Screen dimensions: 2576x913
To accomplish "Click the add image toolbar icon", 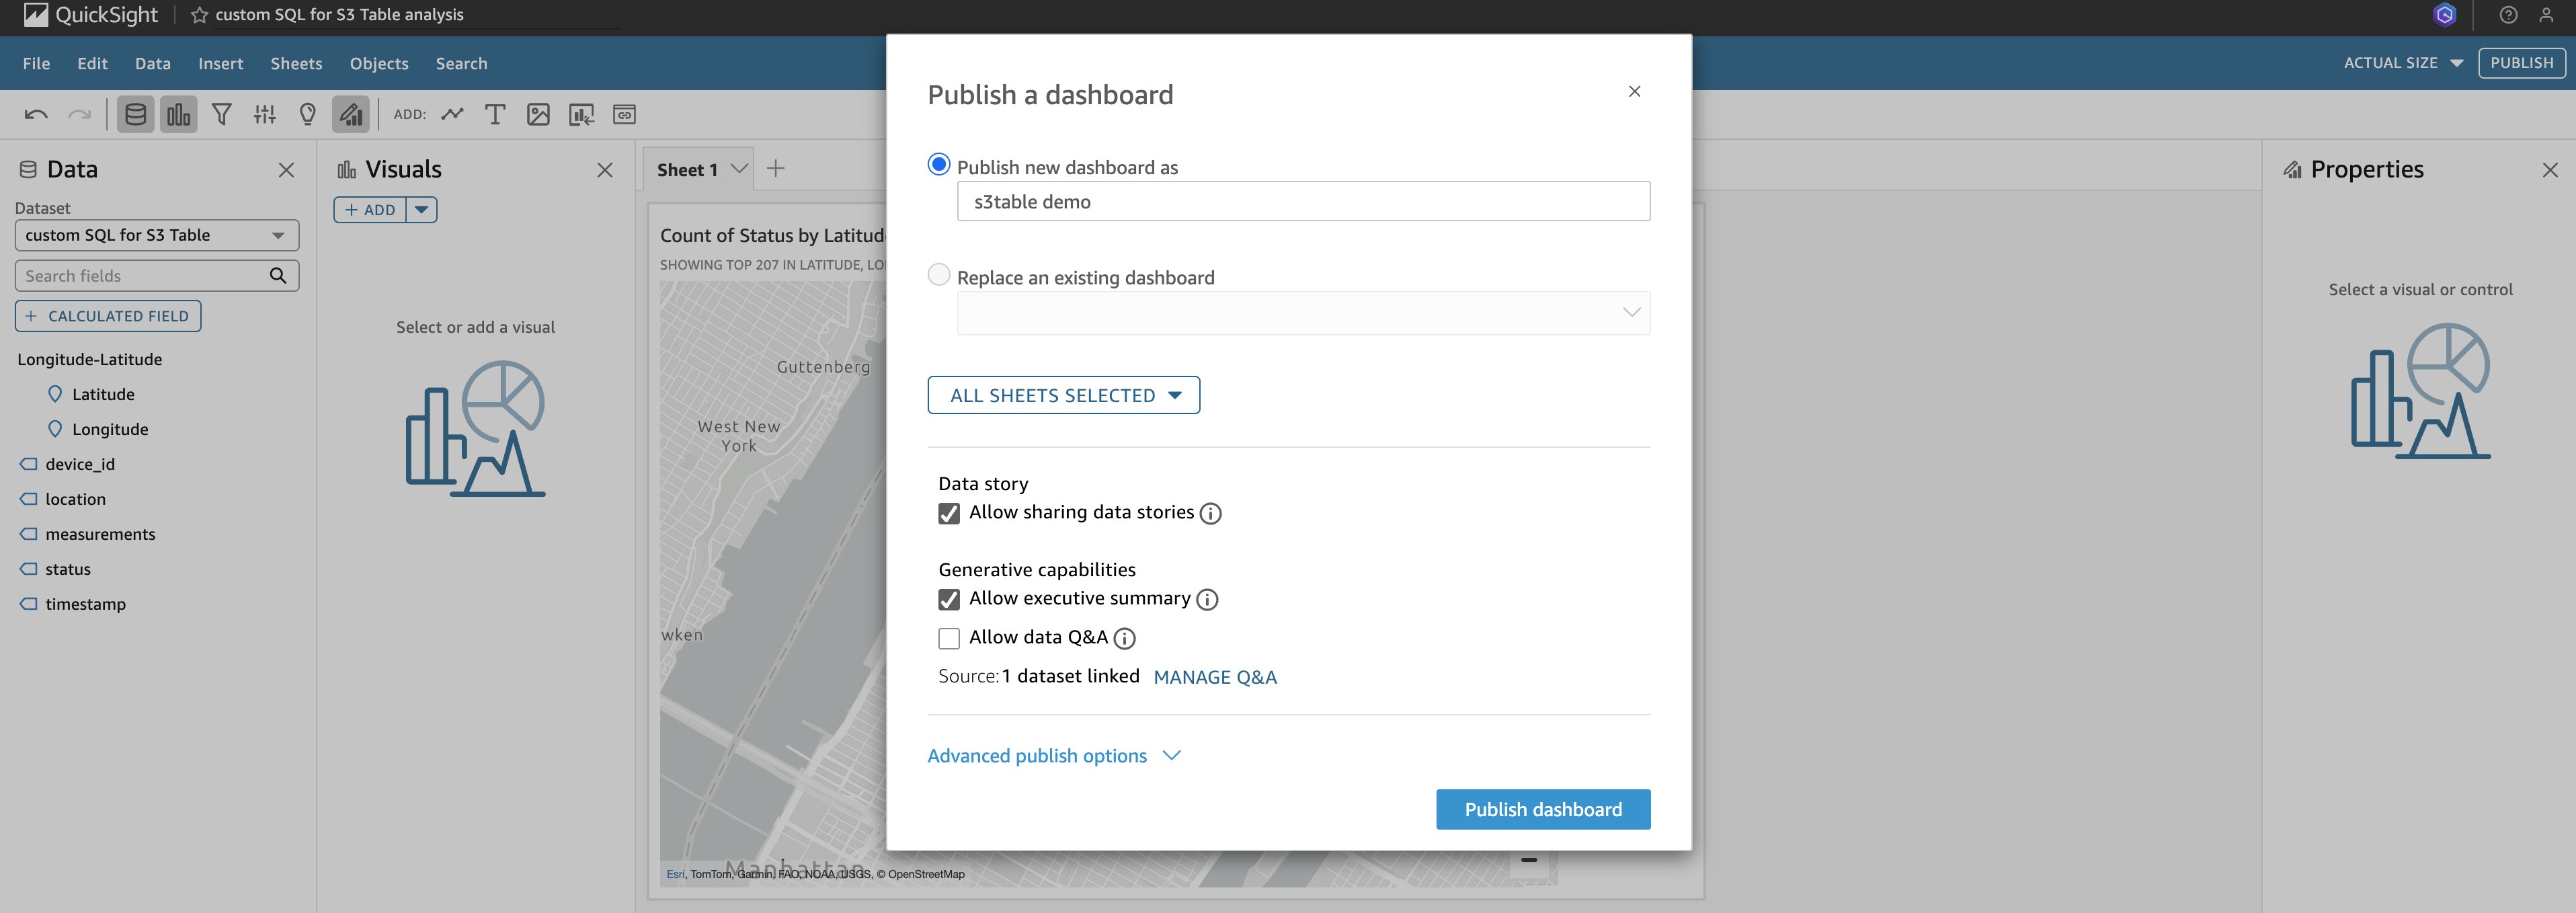I will pos(538,115).
